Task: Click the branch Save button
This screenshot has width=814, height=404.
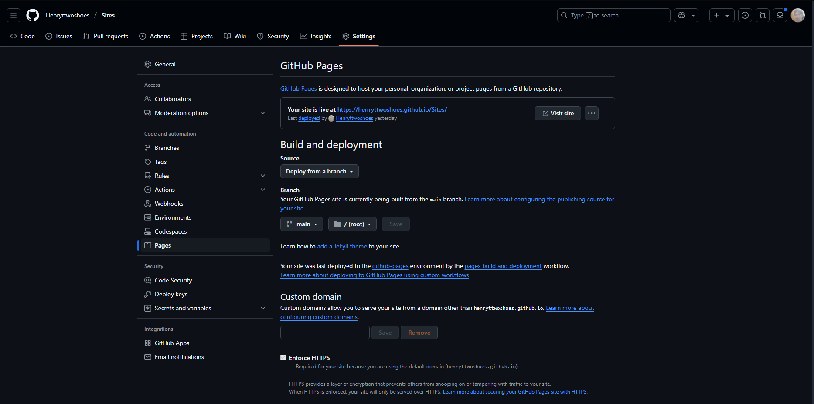Action: pyautogui.click(x=396, y=224)
